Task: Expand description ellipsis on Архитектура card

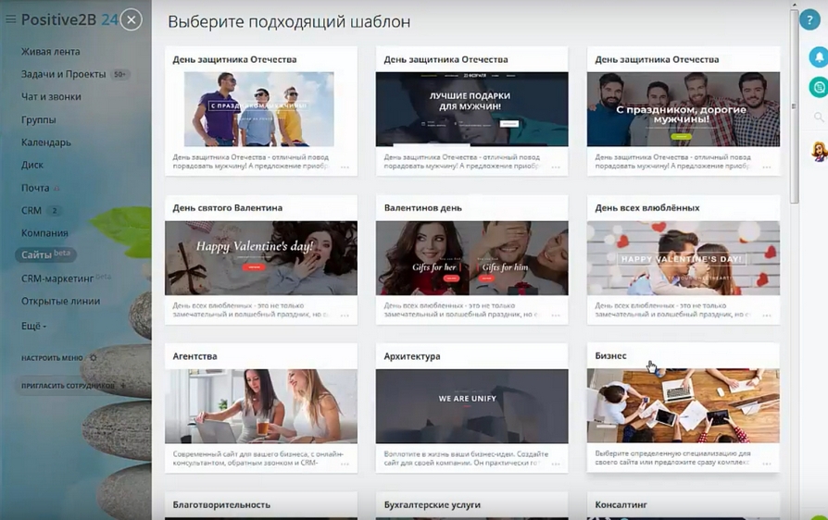Action: (x=556, y=464)
